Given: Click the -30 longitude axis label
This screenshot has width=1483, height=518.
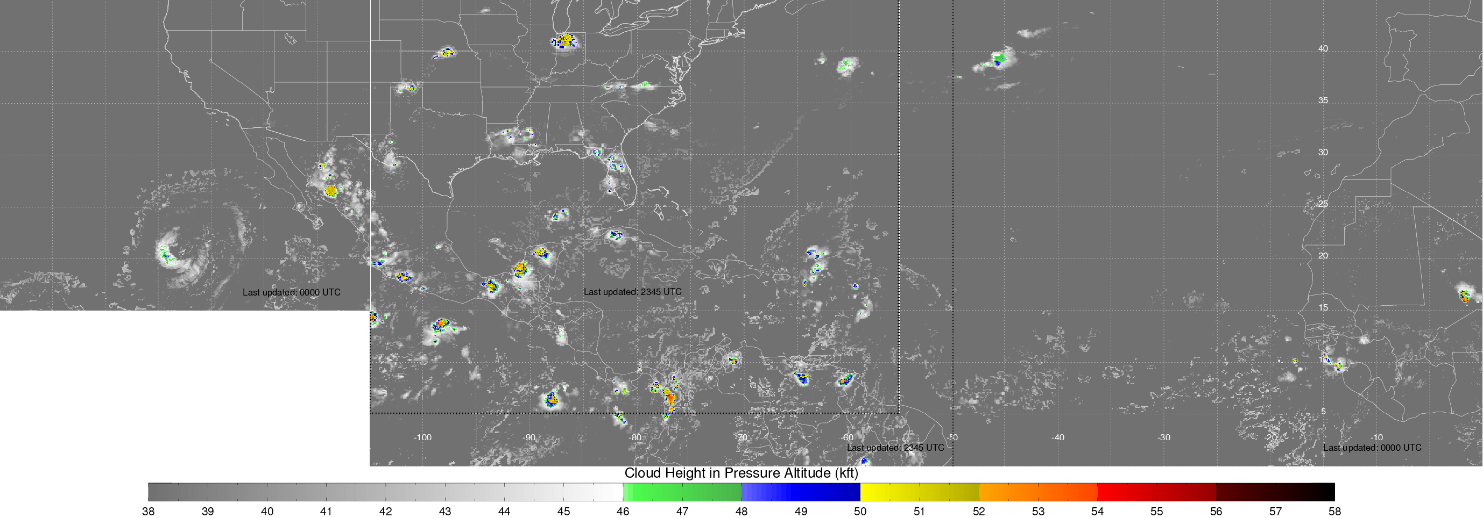Looking at the screenshot, I should point(1164,437).
